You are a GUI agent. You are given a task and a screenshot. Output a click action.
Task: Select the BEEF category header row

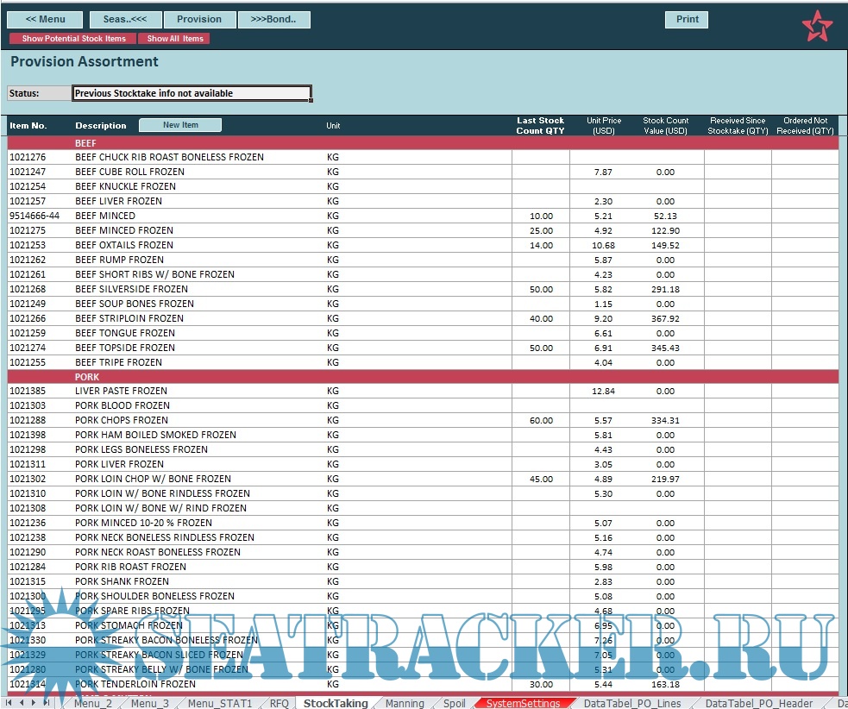[423, 143]
